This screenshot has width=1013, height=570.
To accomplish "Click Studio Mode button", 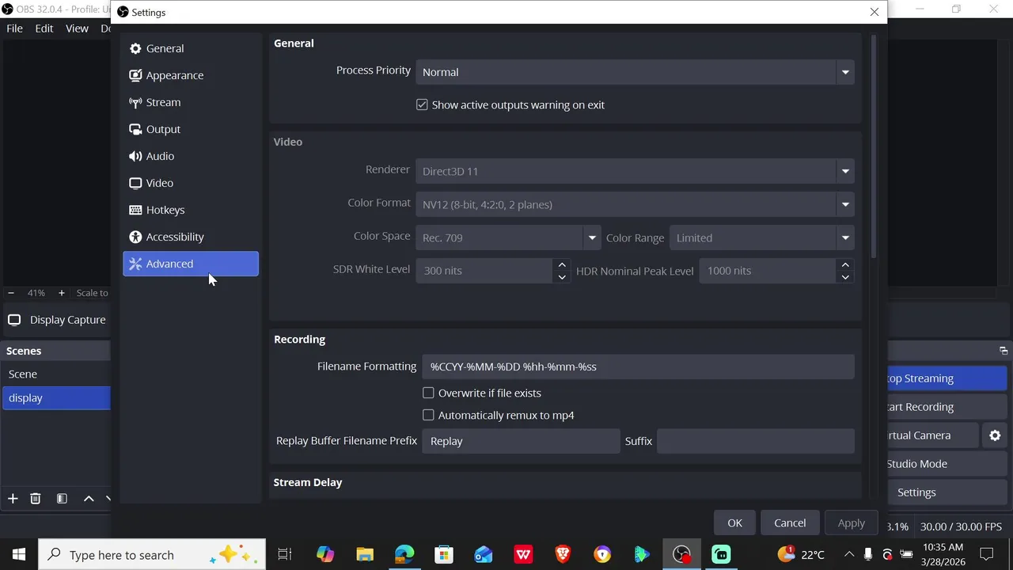I will click(x=947, y=464).
